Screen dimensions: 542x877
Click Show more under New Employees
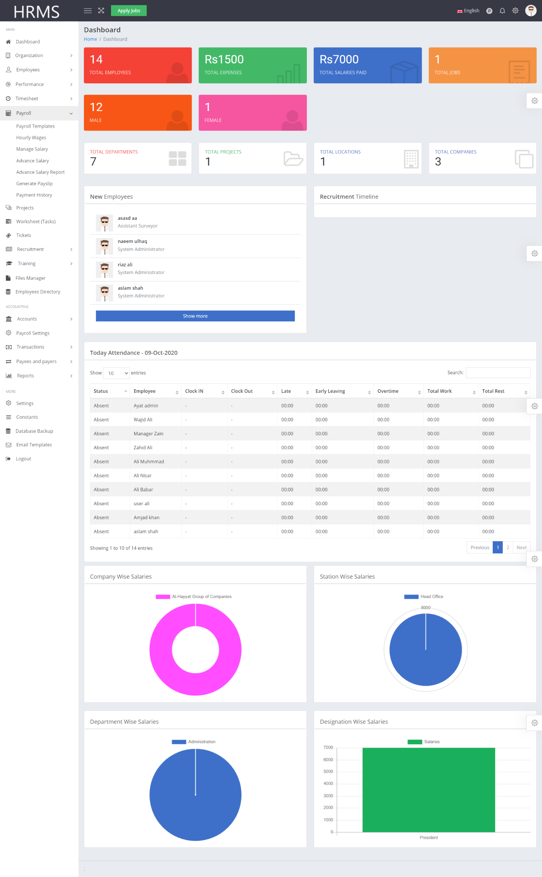195,316
